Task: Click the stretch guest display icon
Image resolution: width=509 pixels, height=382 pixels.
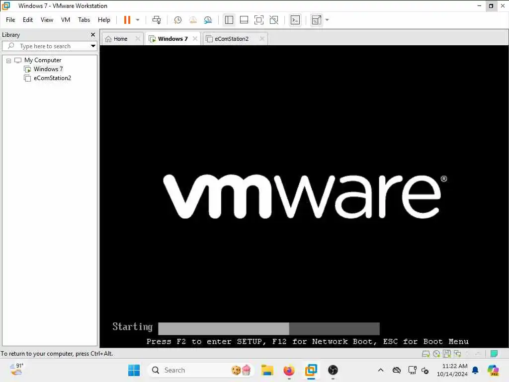Action: point(317,20)
